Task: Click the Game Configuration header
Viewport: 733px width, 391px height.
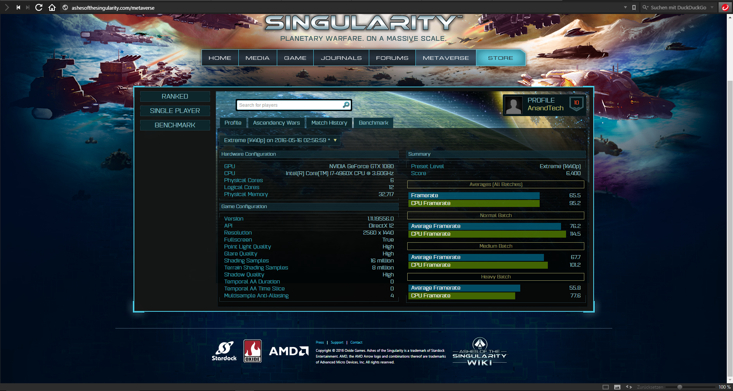Action: (x=309, y=207)
